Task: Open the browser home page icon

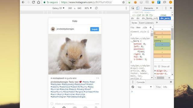Action: [x=39, y=2]
